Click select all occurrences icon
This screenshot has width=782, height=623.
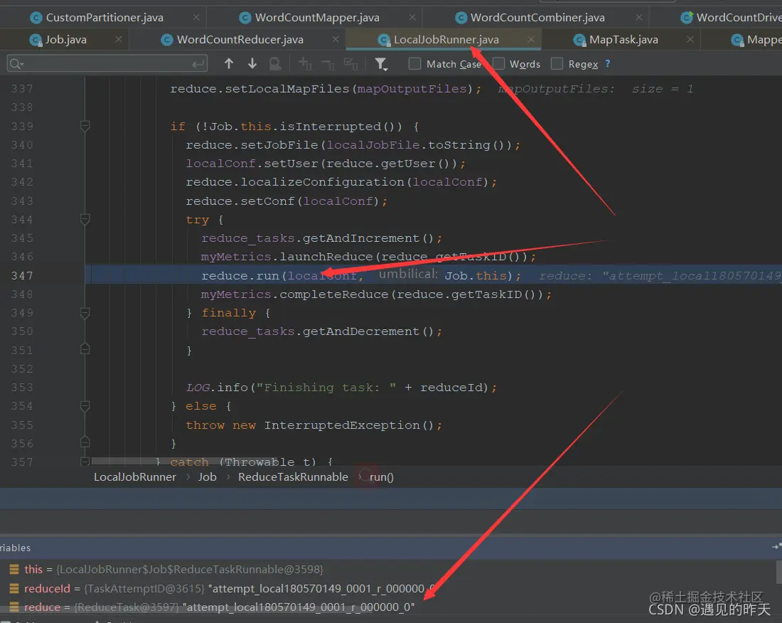[351, 64]
